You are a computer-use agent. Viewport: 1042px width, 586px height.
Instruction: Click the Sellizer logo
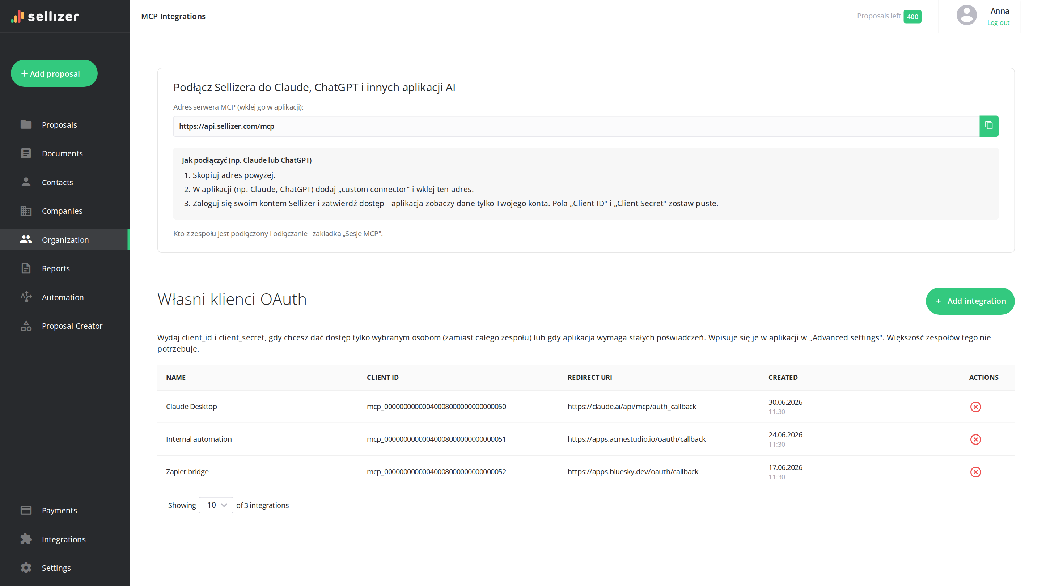[x=45, y=16]
